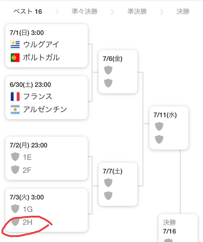Open the 7/11(水) semifinal match card
Viewport: 203px width, 242px height.
pyautogui.click(x=169, y=128)
